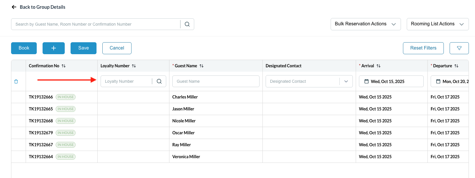The width and height of the screenshot is (475, 178).
Task: Expand the Rooming List Actions dropdown
Action: 437,24
